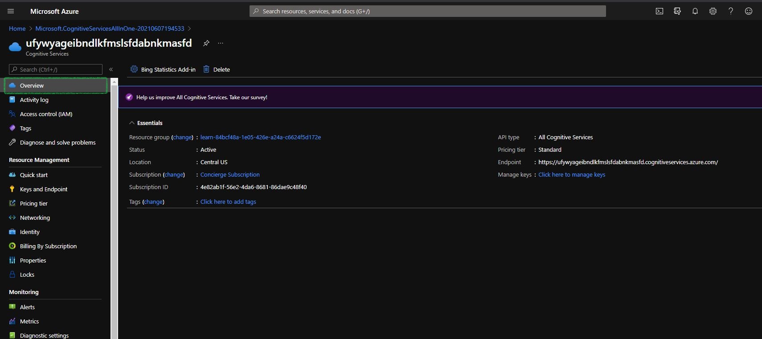Screen dimensions: 762x339
Task: Focus the sidebar Search (Ctrl+/) field
Action: click(56, 69)
